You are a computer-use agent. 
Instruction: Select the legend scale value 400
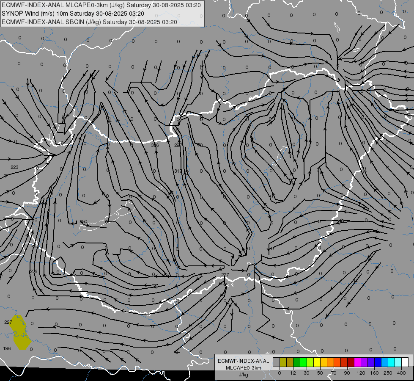coord(401,373)
